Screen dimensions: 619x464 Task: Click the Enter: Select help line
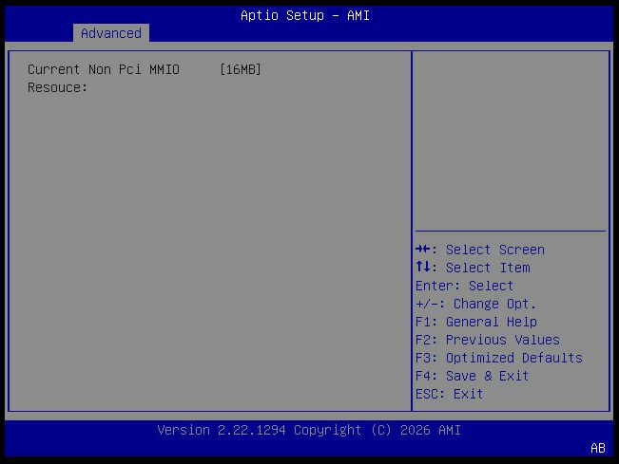click(x=465, y=286)
